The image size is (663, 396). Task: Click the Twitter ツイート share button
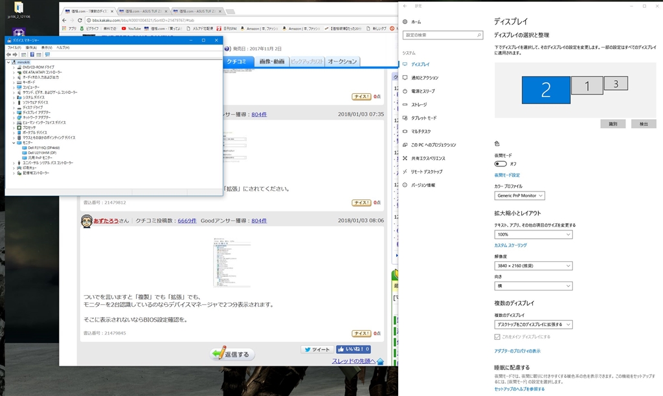317,349
